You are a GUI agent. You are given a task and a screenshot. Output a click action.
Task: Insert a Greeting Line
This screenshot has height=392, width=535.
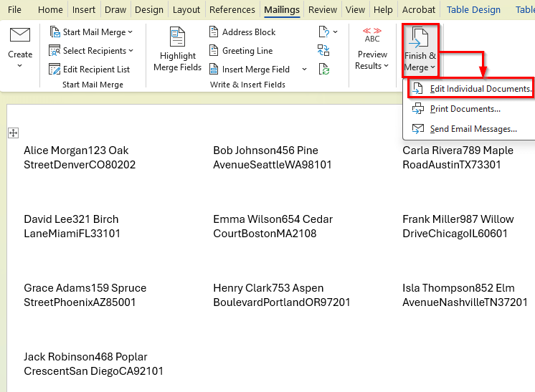click(x=240, y=51)
